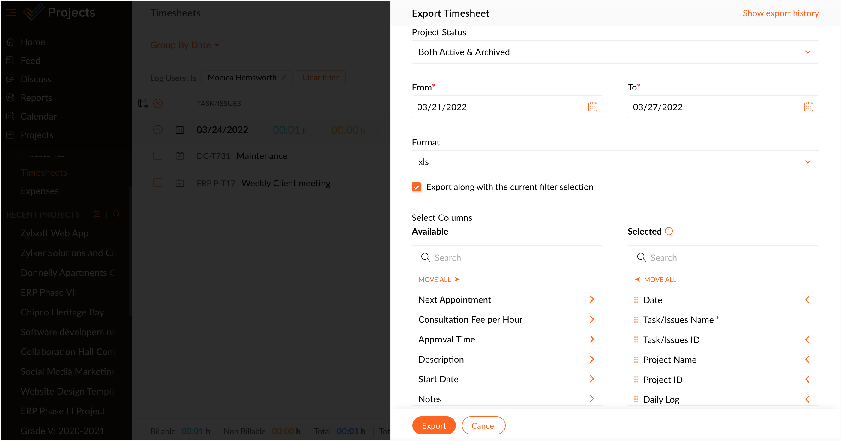841x441 pixels.
Task: Click the Available columns search field
Action: 507,258
